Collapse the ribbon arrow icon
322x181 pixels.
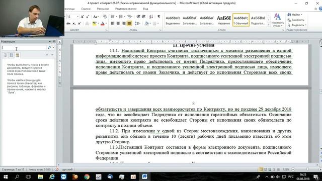[x=315, y=9]
